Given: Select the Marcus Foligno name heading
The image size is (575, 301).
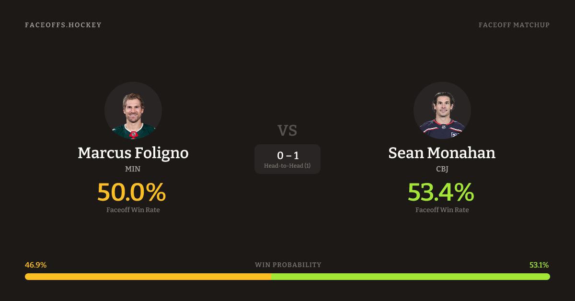Looking at the screenshot, I should 133,153.
